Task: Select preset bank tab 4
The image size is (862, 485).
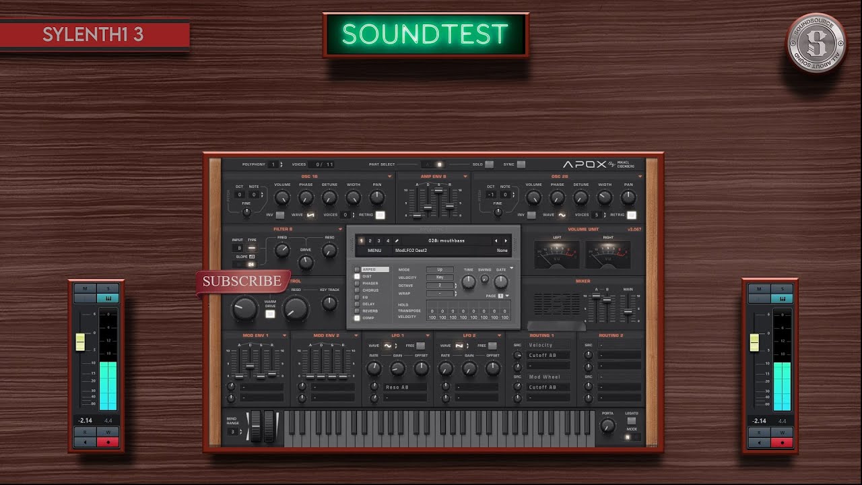Action: pyautogui.click(x=387, y=240)
